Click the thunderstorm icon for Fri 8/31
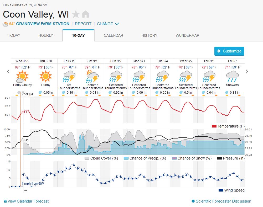This screenshot has height=207, width=263. point(69,76)
